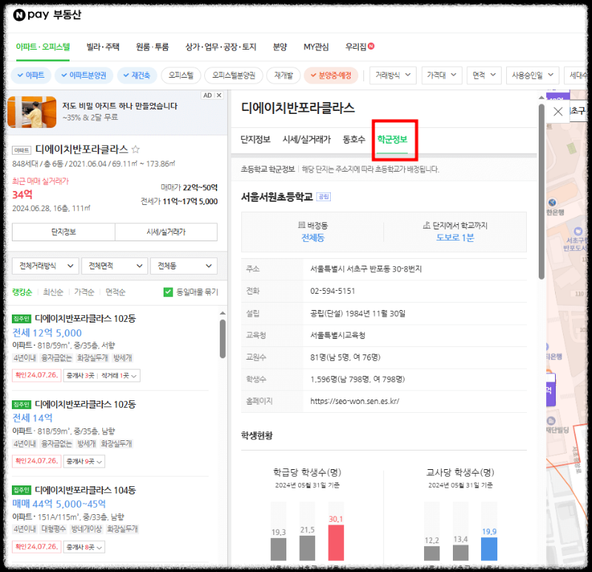This screenshot has width=592, height=572.
Task: Click the listing panel vertical scrollbar
Action: [x=223, y=339]
